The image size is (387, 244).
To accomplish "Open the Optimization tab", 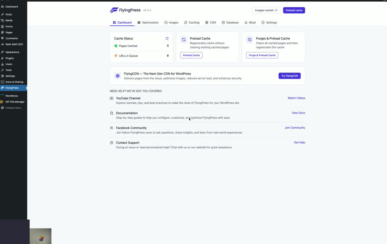I will 148,23.
